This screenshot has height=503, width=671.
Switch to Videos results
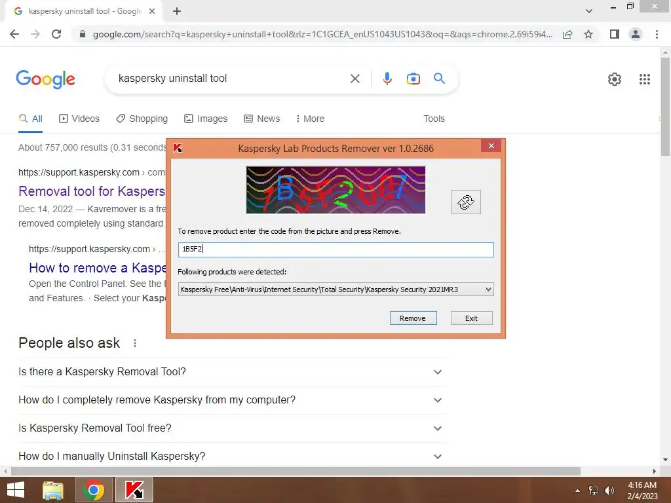(x=79, y=119)
